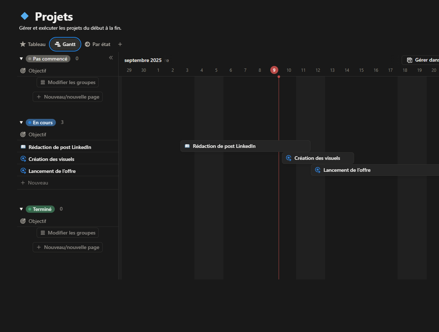Collapse the En cours group triangle
This screenshot has width=439, height=332.
(x=21, y=123)
